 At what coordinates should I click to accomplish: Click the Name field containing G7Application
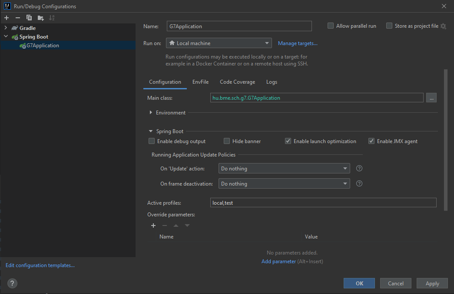point(239,26)
